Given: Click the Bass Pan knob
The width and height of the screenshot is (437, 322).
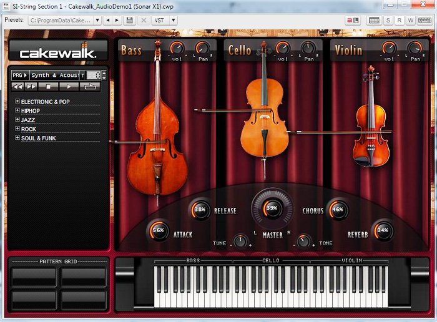Looking at the screenshot, I should pyautogui.click(x=203, y=48).
